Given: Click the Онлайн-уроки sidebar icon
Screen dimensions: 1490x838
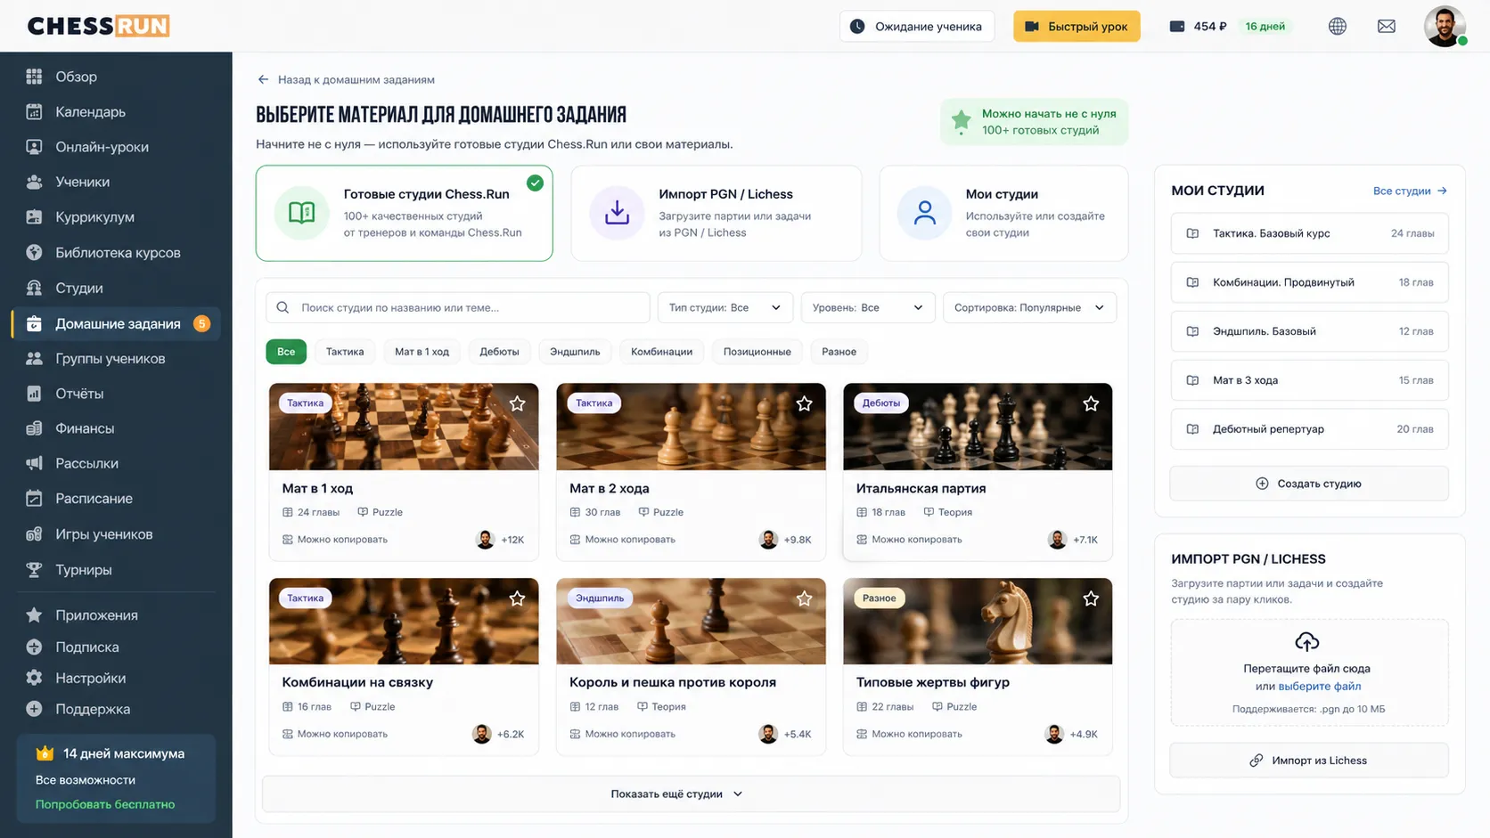Looking at the screenshot, I should point(34,147).
